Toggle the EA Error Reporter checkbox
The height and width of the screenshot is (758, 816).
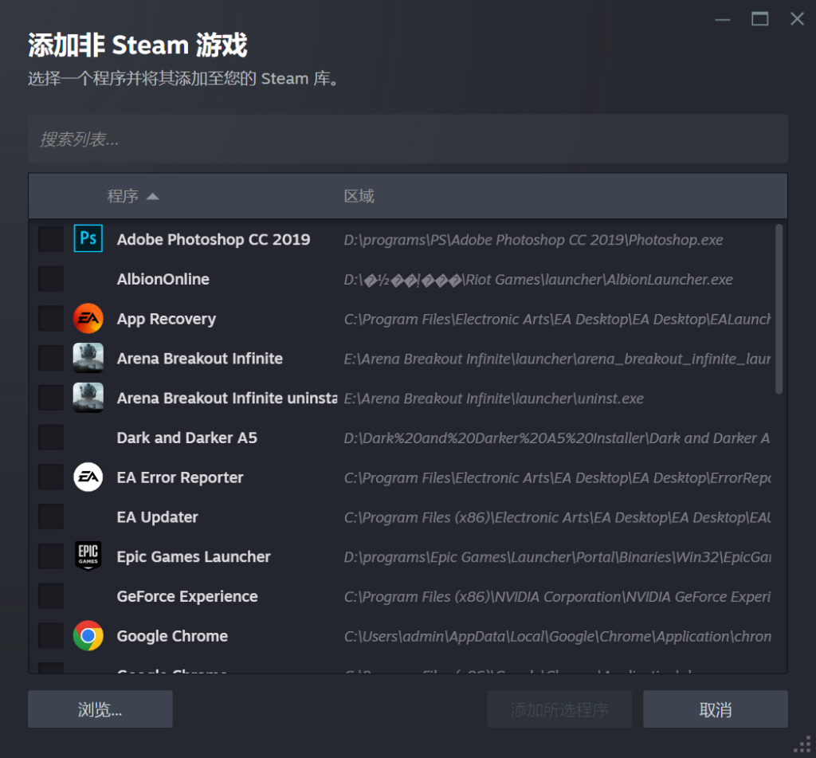coord(51,477)
